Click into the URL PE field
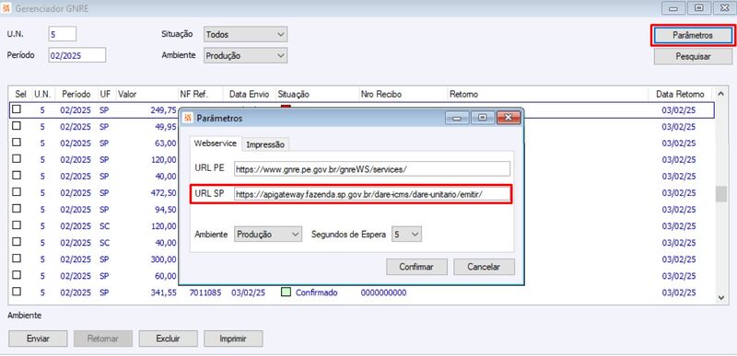The height and width of the screenshot is (356, 737). [x=372, y=169]
